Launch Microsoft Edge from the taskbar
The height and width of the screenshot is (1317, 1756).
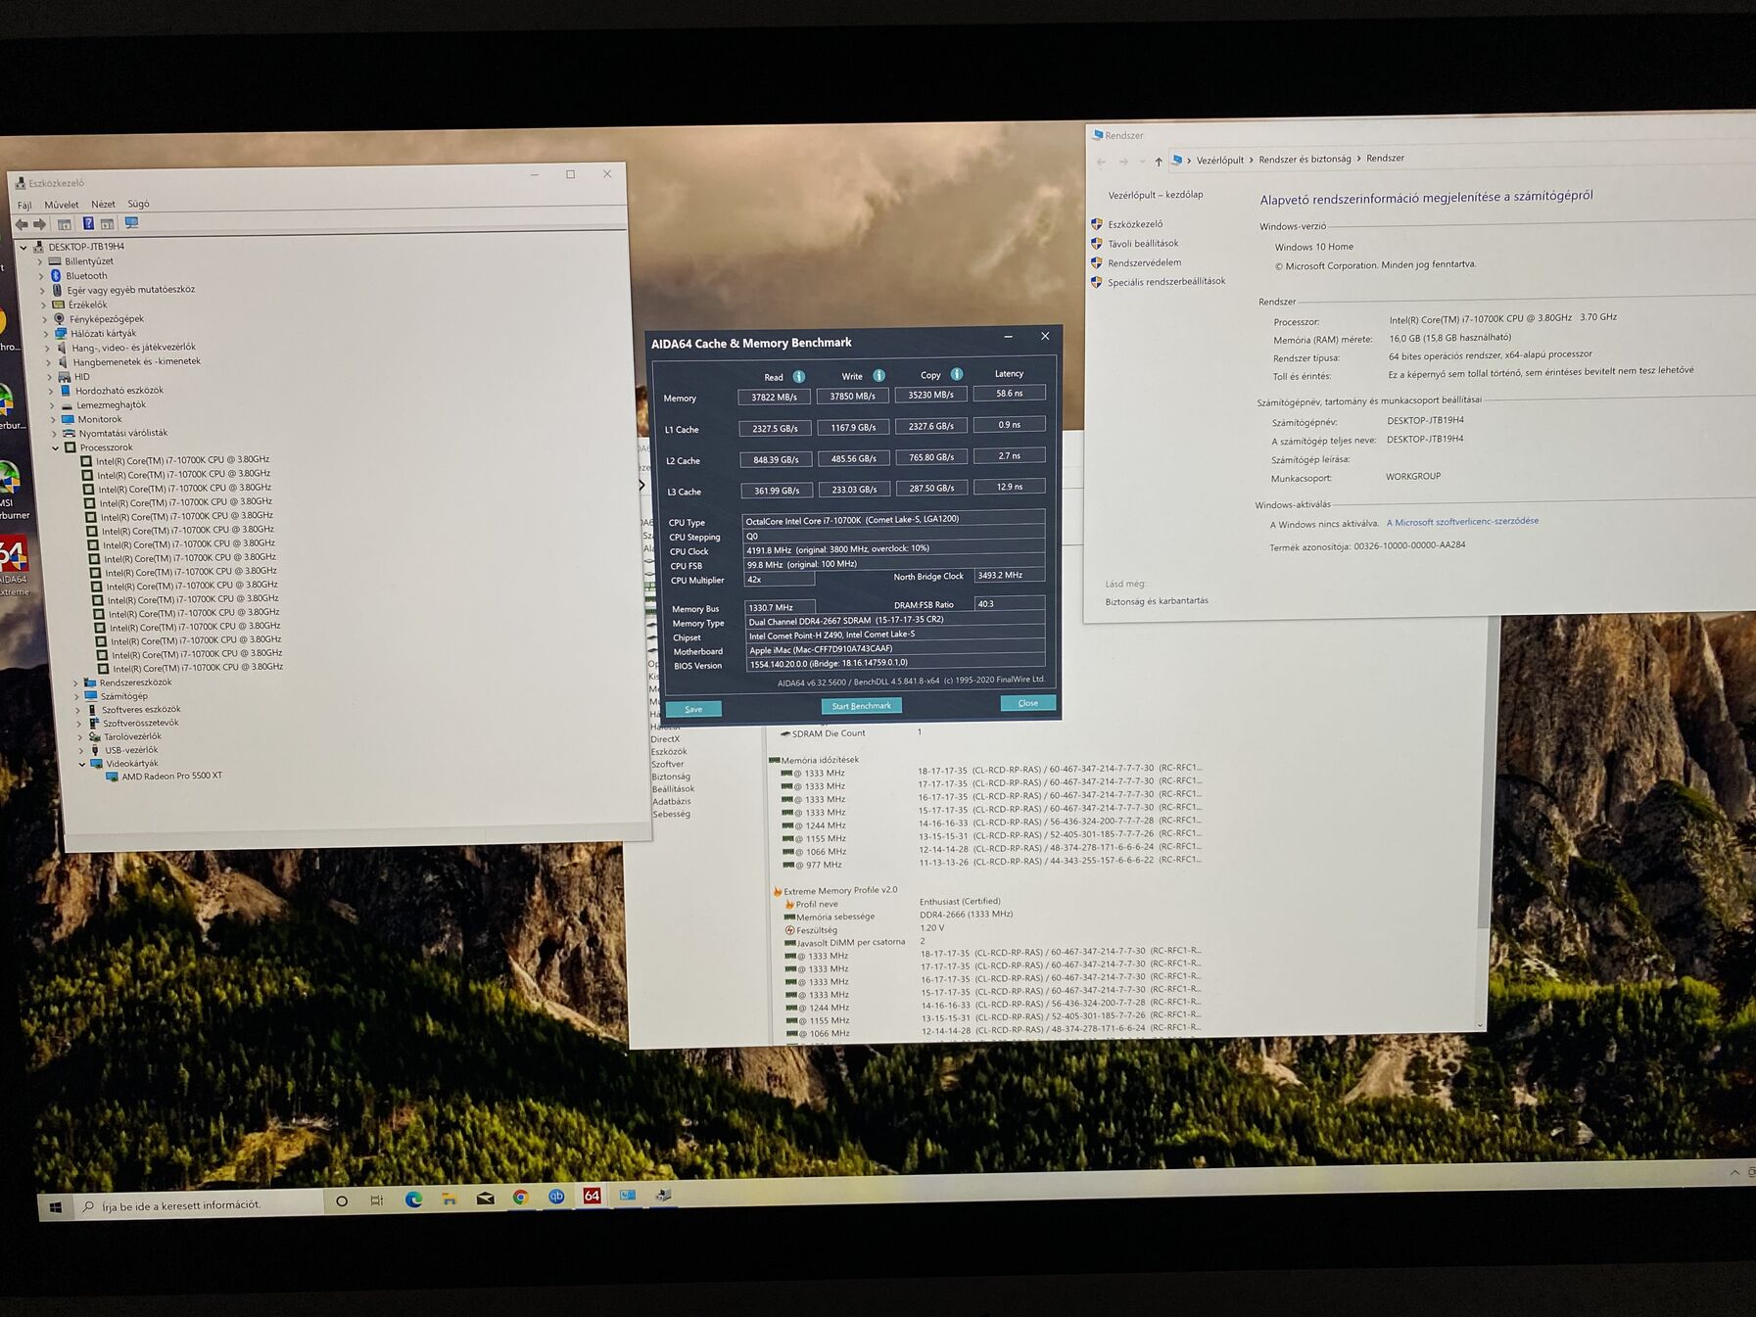pos(413,1199)
